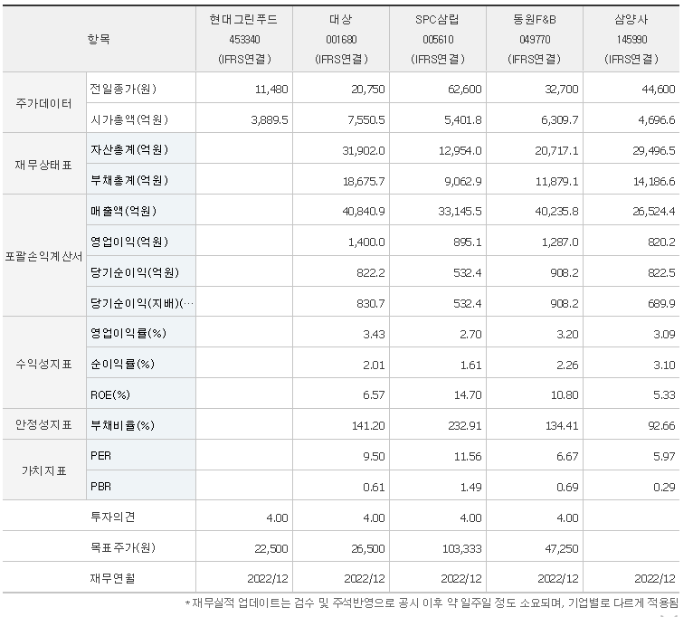Click the 103,333 target price value
Screen dimensions: 693x617
462,548
